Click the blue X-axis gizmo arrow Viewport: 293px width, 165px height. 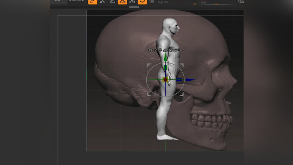[x=190, y=80]
